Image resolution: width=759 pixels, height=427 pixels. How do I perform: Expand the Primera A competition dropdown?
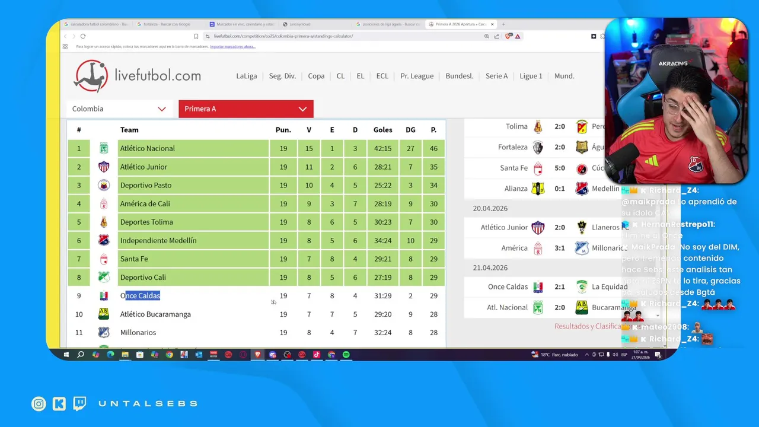246,109
